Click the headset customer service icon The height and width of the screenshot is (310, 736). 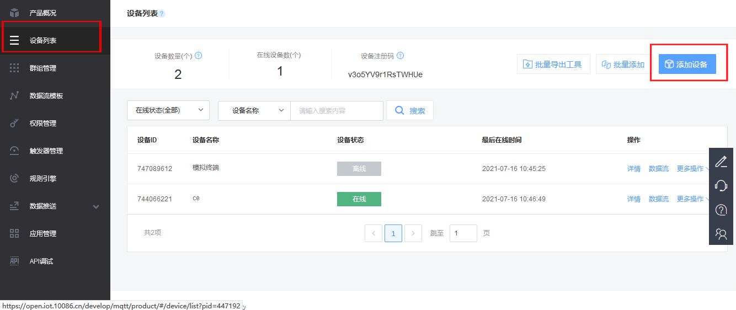coord(721,185)
